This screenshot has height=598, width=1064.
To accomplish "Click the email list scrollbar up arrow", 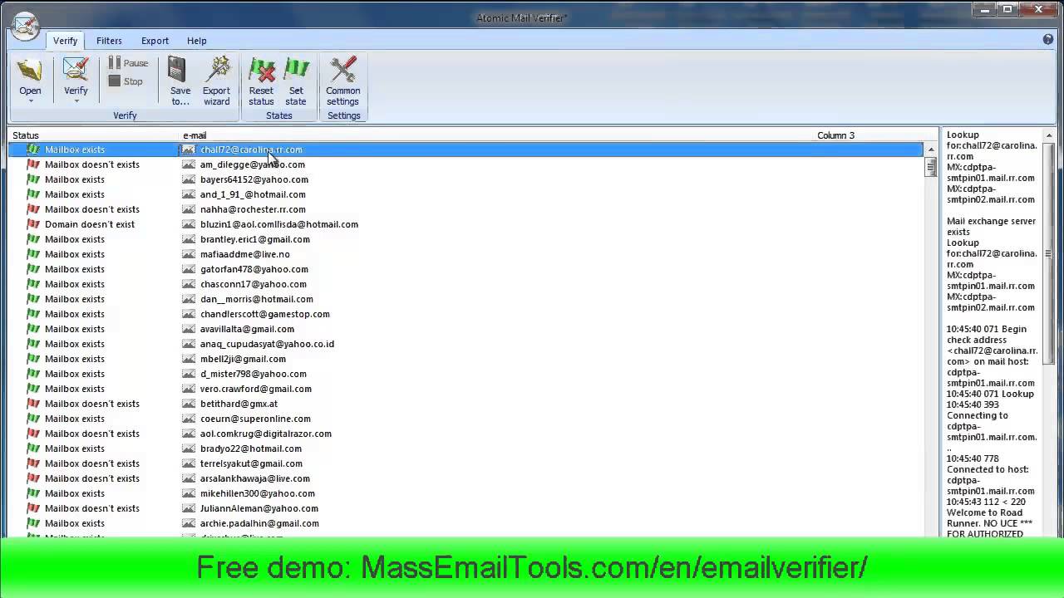I will point(930,149).
